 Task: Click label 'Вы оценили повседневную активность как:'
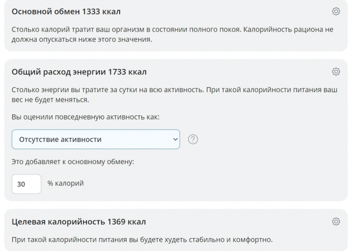coord(85,117)
